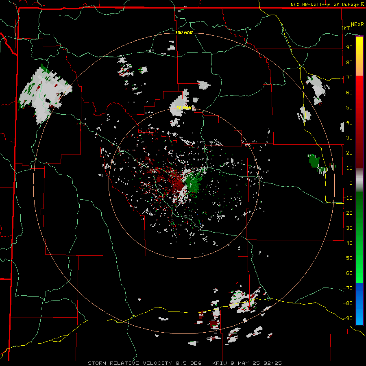Select the 30 value on velocity scale
366x366 pixels.
tap(349, 138)
